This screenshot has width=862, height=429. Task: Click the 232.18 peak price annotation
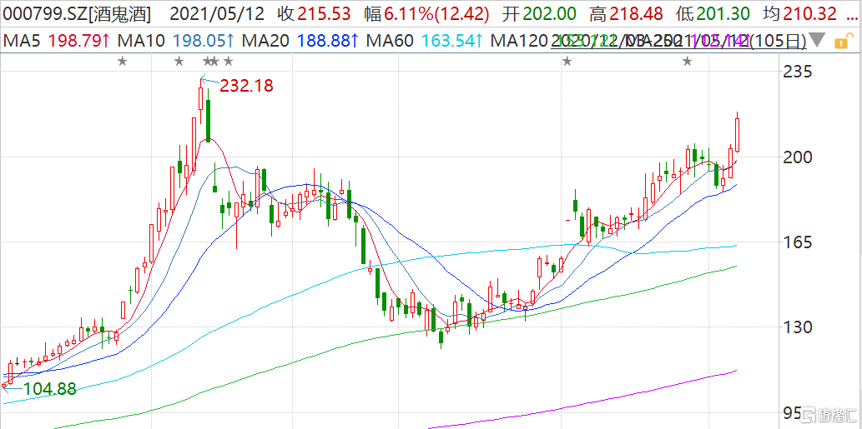tap(246, 86)
